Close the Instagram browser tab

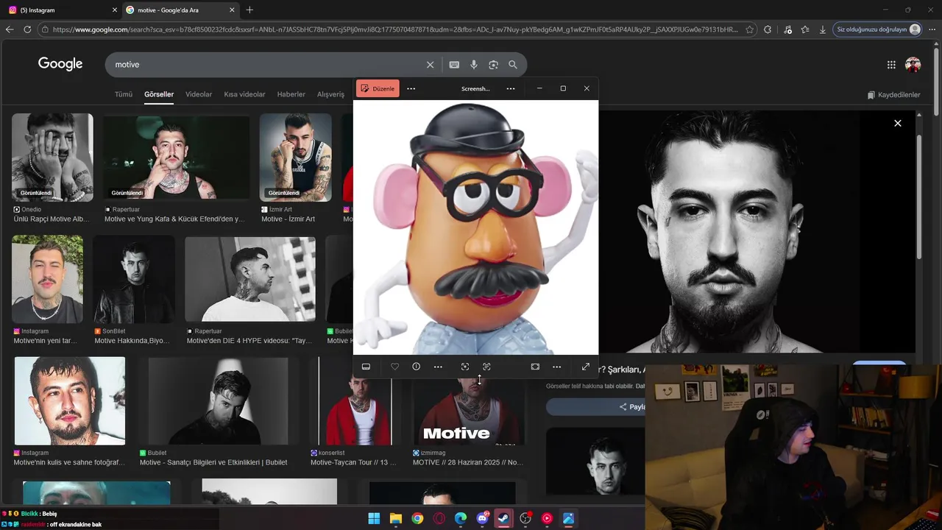click(x=115, y=10)
